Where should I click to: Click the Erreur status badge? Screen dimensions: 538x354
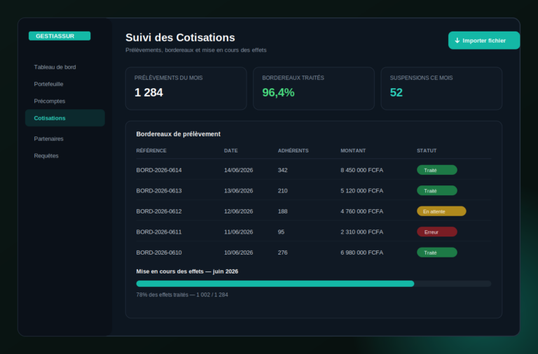click(x=437, y=232)
